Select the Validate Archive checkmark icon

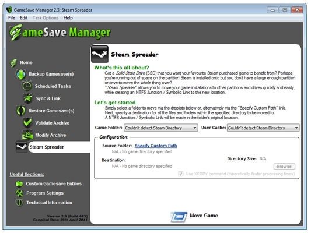27,122
